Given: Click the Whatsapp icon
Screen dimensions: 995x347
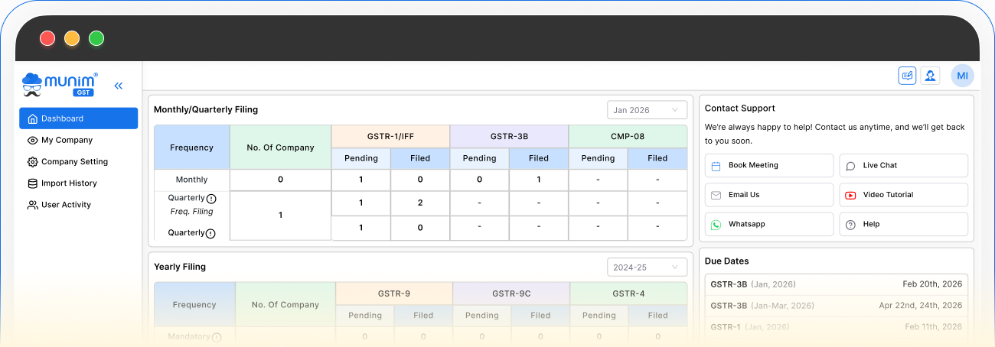Looking at the screenshot, I should [716, 225].
